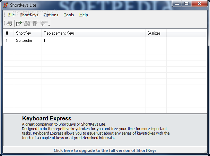Open the ShortKeys menu
Screen dimensions: 210x156
(29, 15)
